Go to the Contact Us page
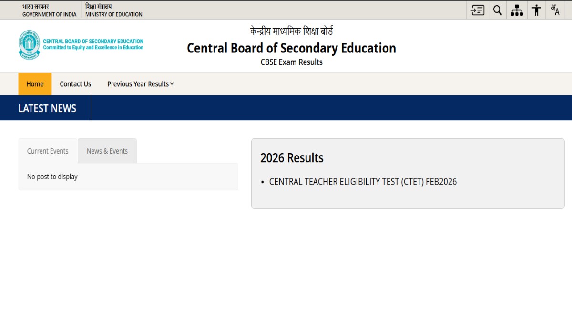572x322 pixels. pos(75,84)
